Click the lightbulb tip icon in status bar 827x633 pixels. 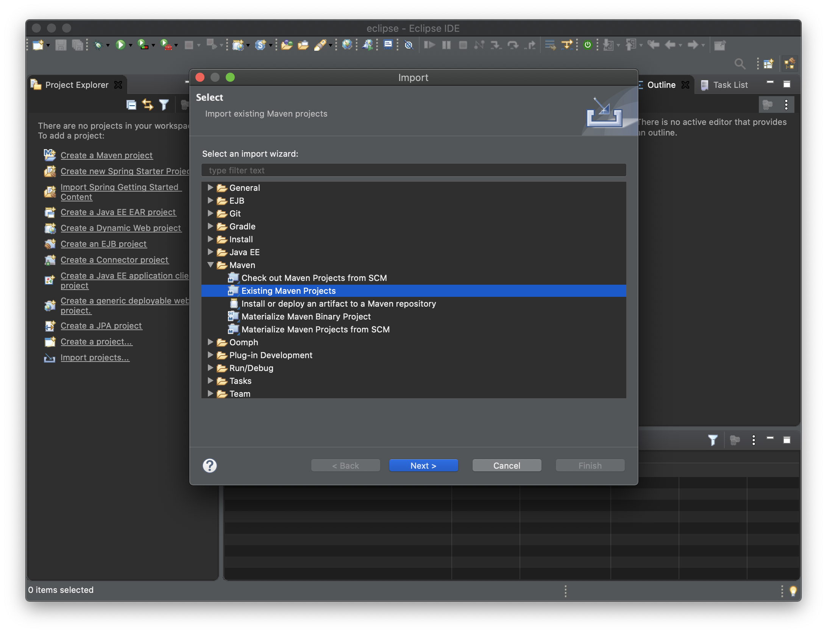[793, 591]
